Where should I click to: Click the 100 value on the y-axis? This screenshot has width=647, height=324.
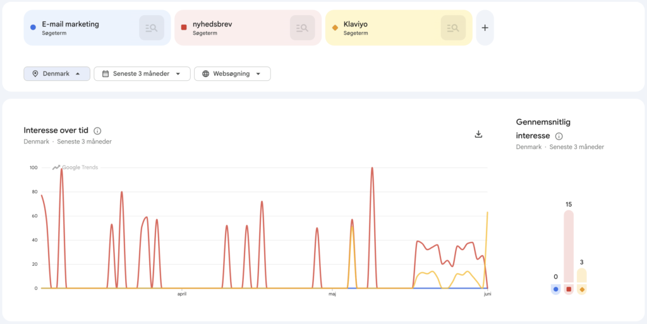tap(33, 168)
